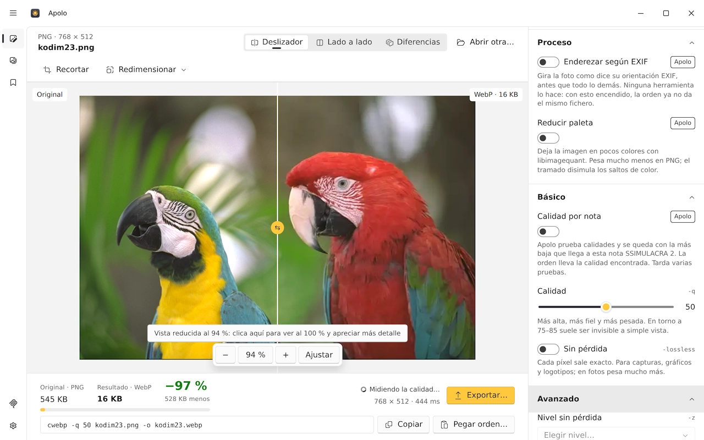The width and height of the screenshot is (704, 440).
Task: Open the second sidebar icon, under the editor
Action: pos(13,61)
